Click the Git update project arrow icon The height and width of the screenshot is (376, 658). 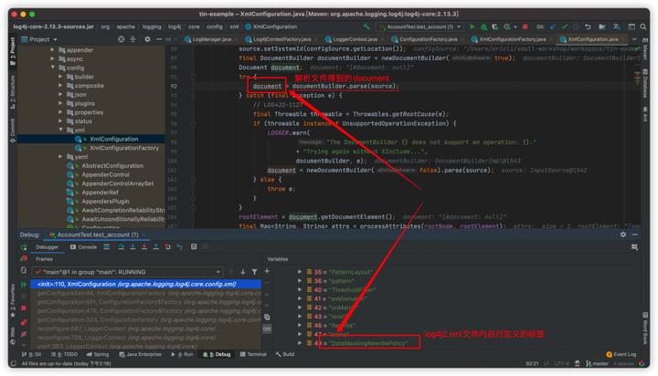[553, 26]
